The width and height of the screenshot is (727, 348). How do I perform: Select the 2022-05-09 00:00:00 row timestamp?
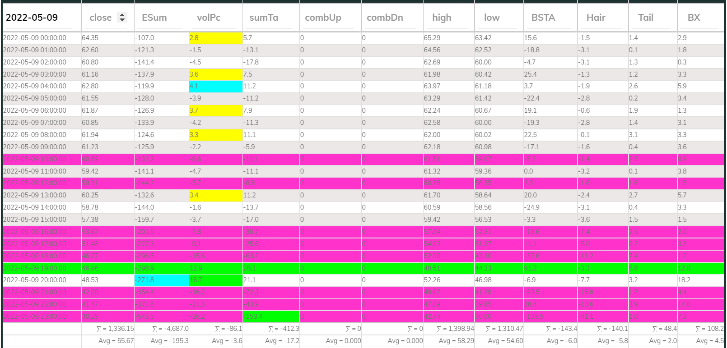click(x=35, y=38)
